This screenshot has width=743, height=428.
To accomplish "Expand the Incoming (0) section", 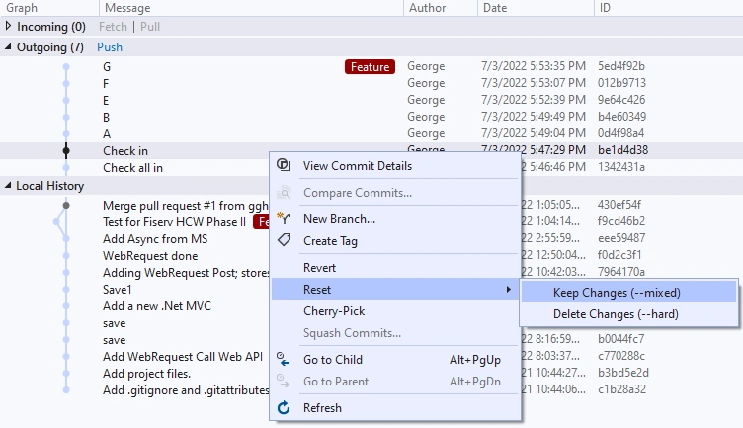I will pos(8,26).
